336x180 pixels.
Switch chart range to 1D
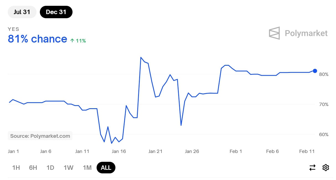pos(50,168)
